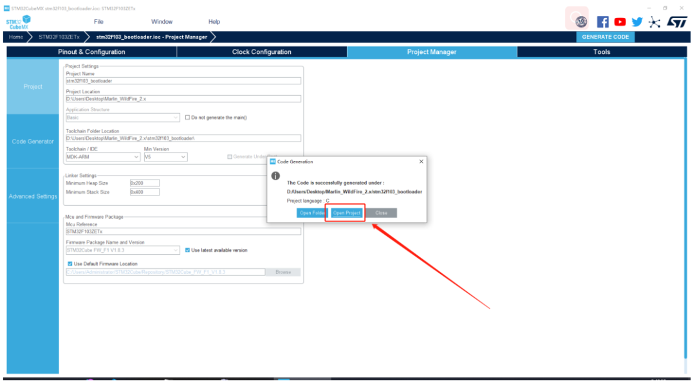
Task: Click the Open Folder button
Action: 312,213
